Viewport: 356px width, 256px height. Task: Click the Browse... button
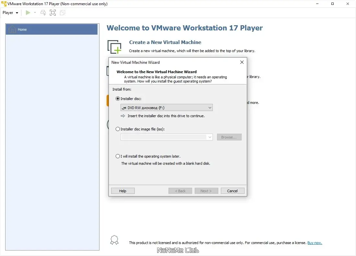[x=229, y=137]
